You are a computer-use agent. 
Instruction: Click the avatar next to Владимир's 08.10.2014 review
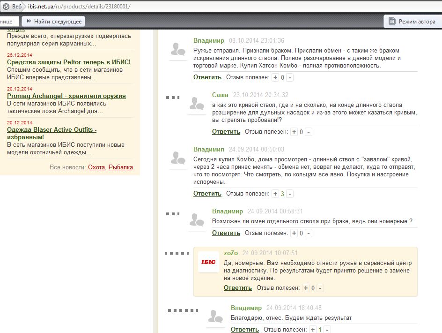click(177, 50)
